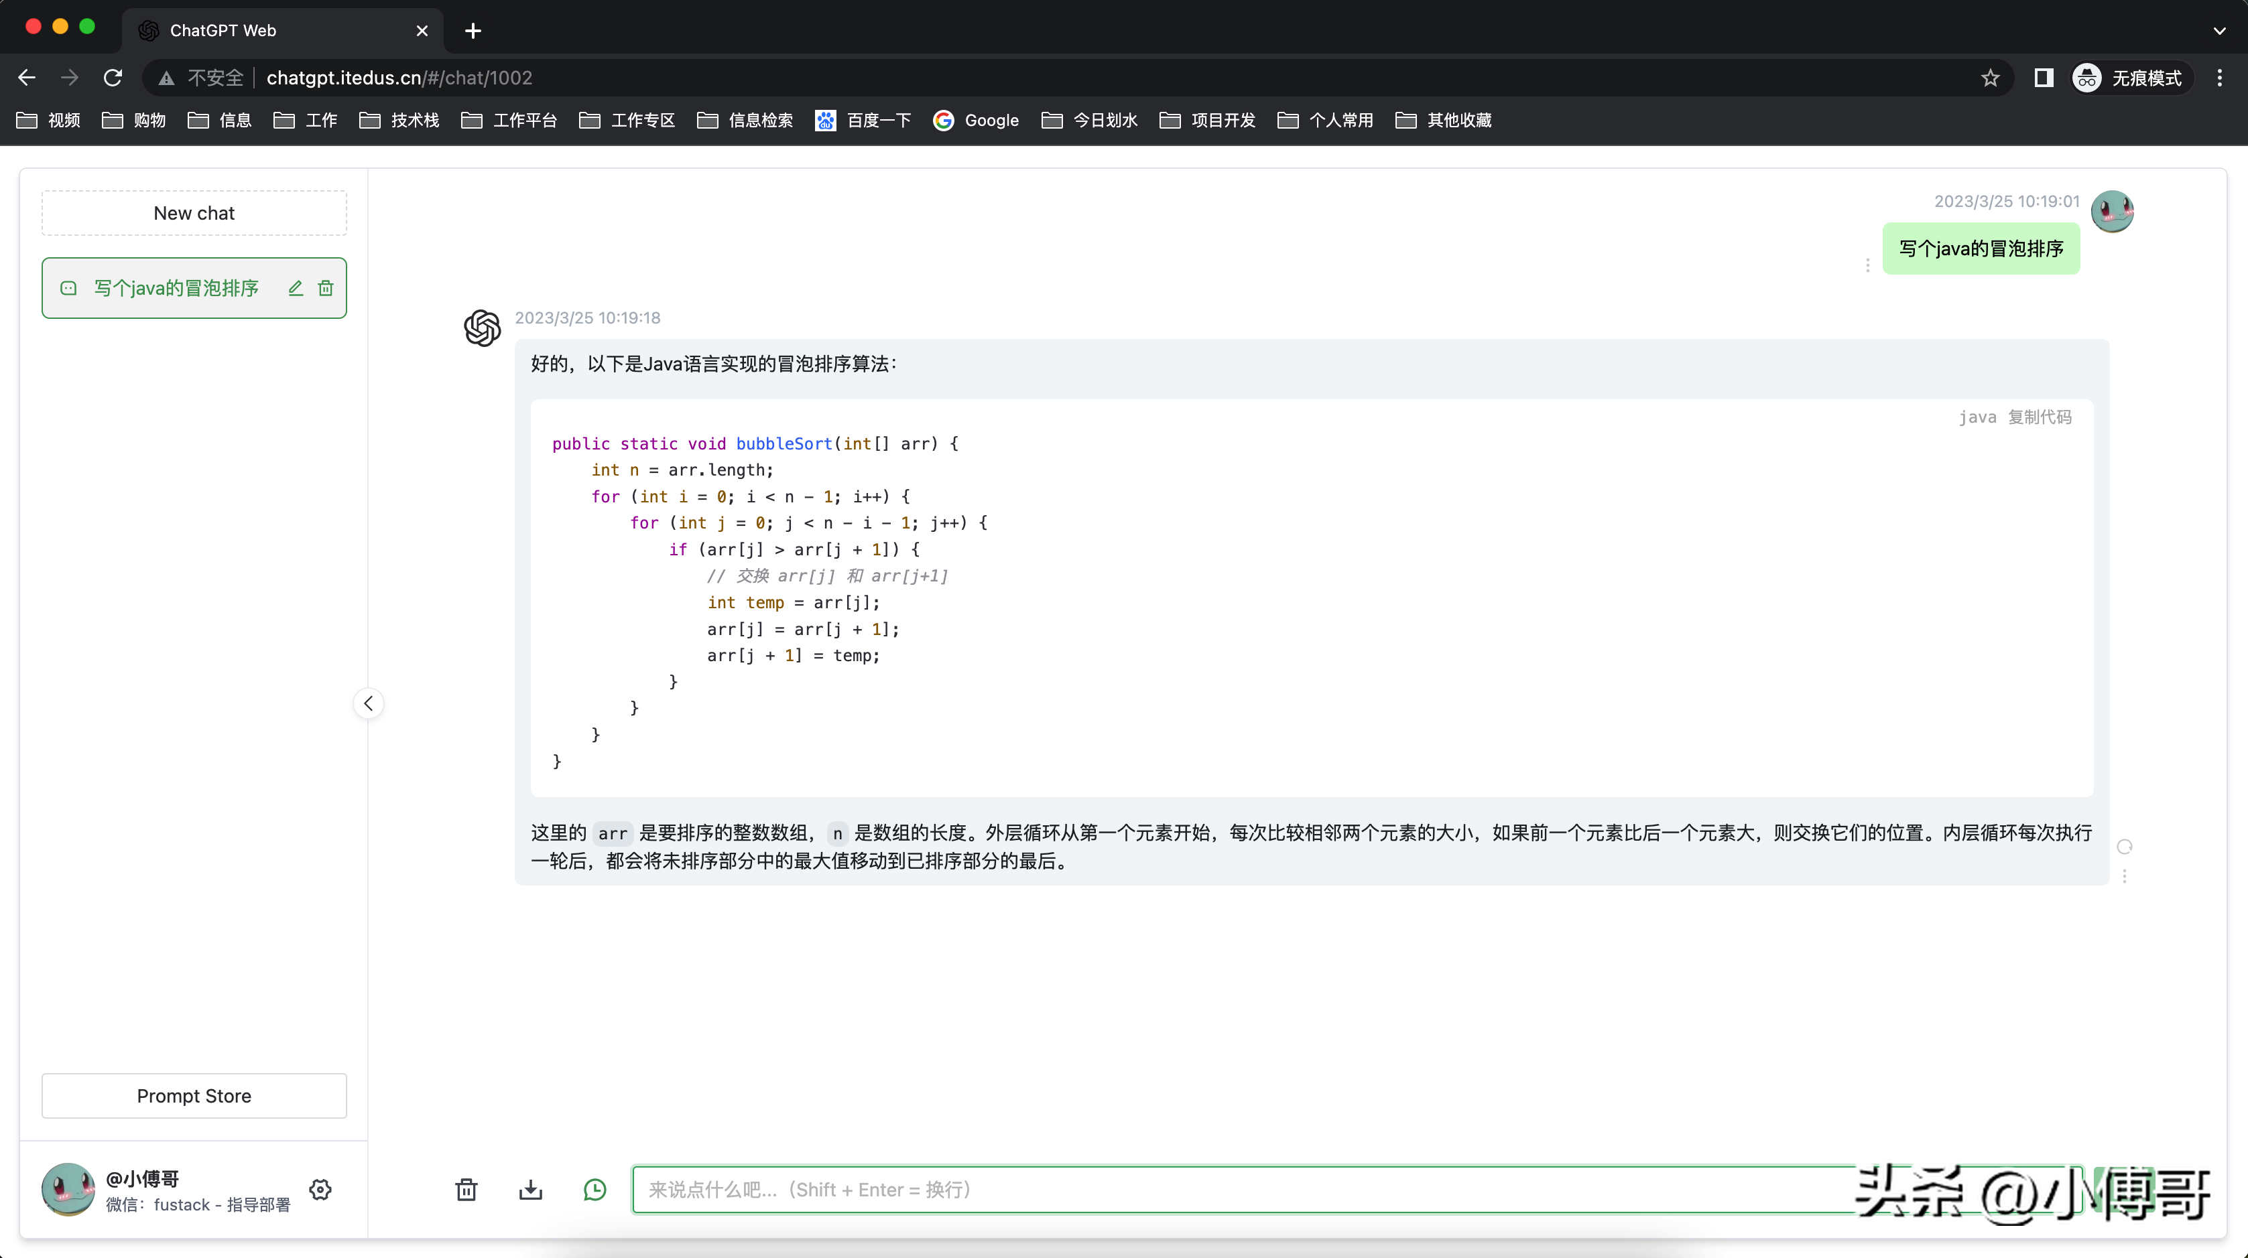Bookmark the page with the star icon
2248x1258 pixels.
pos(1991,78)
